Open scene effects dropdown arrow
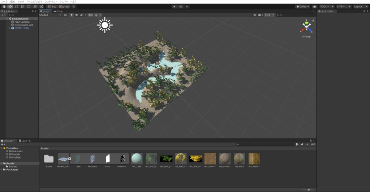The height and width of the screenshot is (192, 370). pyautogui.click(x=85, y=15)
